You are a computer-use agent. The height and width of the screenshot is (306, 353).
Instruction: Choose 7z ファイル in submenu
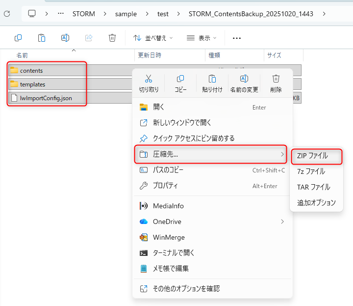pyautogui.click(x=317, y=171)
